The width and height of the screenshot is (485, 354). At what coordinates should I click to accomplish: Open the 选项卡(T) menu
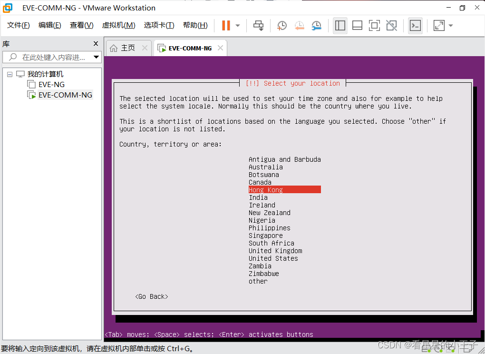(159, 25)
